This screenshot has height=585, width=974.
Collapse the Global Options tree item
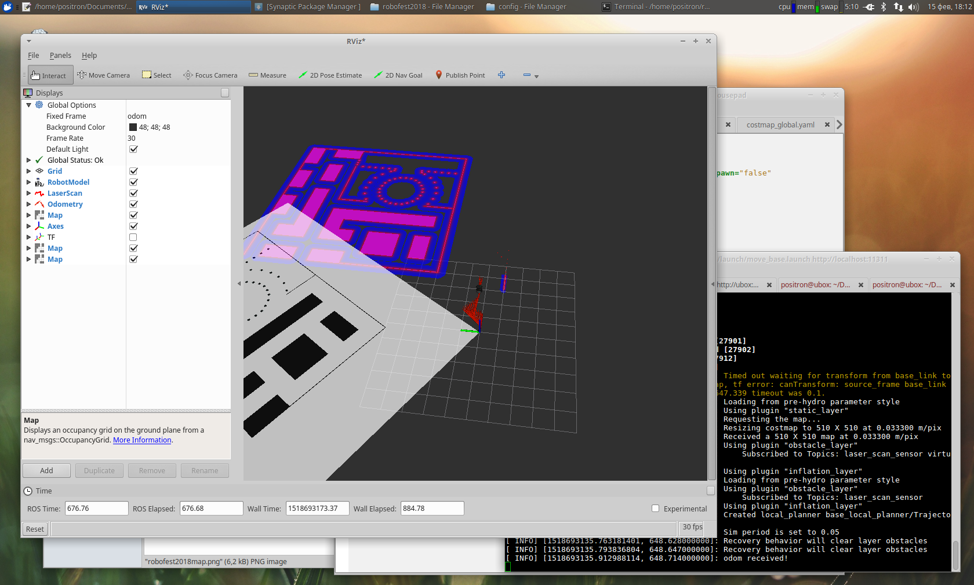pyautogui.click(x=29, y=105)
